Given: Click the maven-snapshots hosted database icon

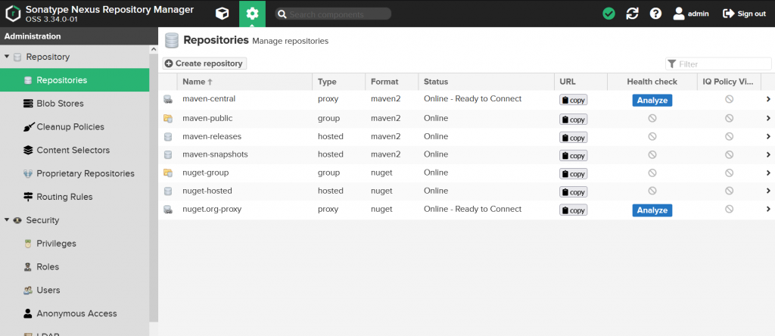Looking at the screenshot, I should click(x=168, y=155).
